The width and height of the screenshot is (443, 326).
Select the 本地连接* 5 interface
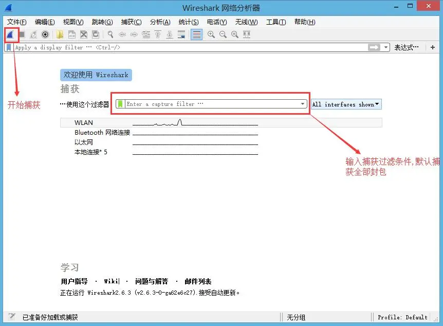[x=90, y=152]
